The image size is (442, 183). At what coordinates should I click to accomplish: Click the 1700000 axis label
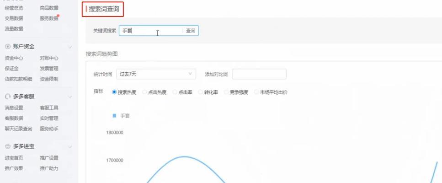[114, 161]
